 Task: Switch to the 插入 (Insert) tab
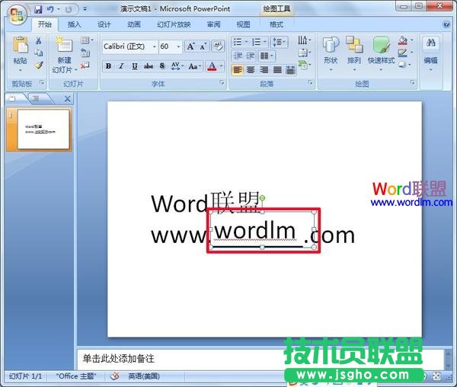tap(74, 24)
